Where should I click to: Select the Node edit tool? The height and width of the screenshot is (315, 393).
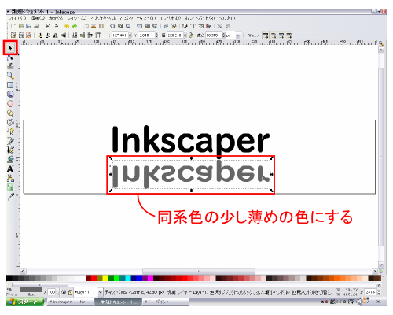click(10, 57)
